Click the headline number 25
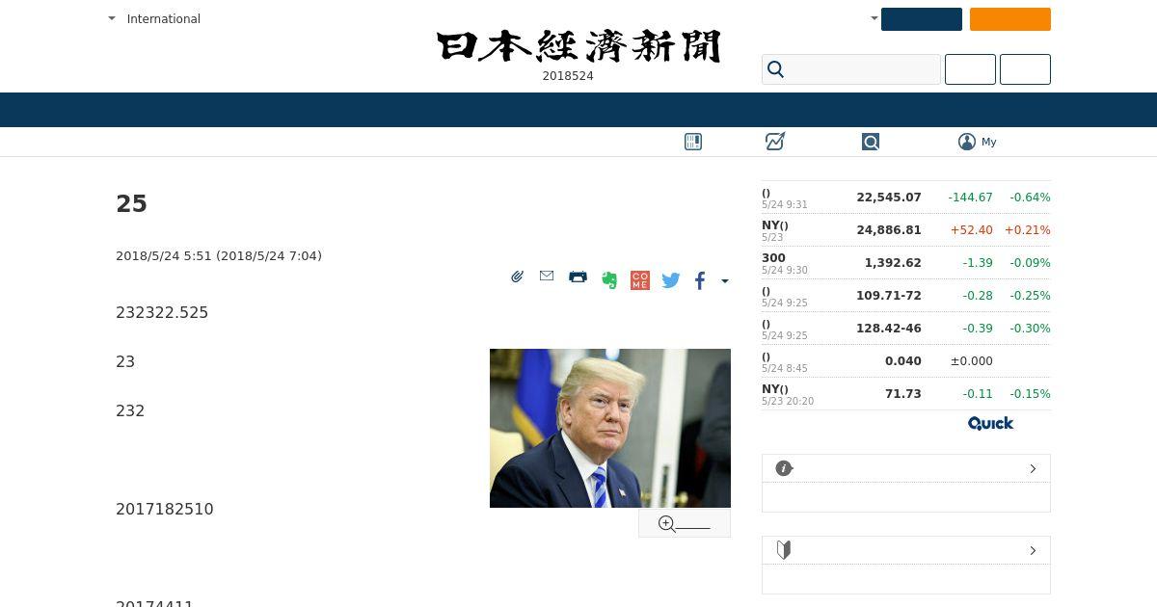This screenshot has height=607, width=1157. pyautogui.click(x=131, y=203)
